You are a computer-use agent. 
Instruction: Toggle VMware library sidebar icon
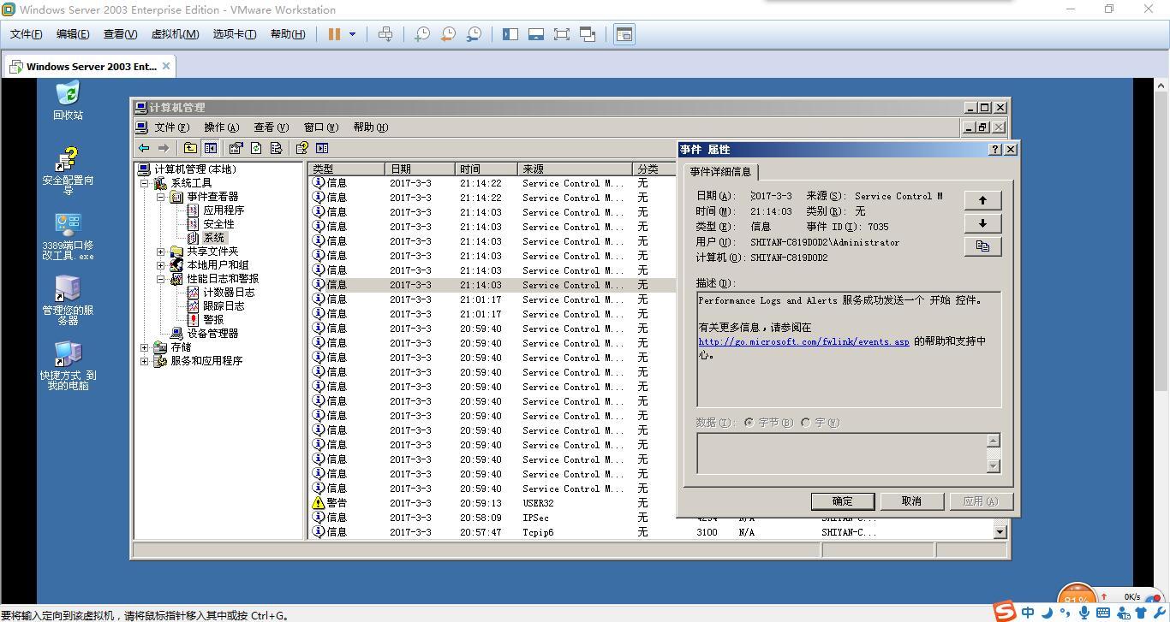[510, 34]
